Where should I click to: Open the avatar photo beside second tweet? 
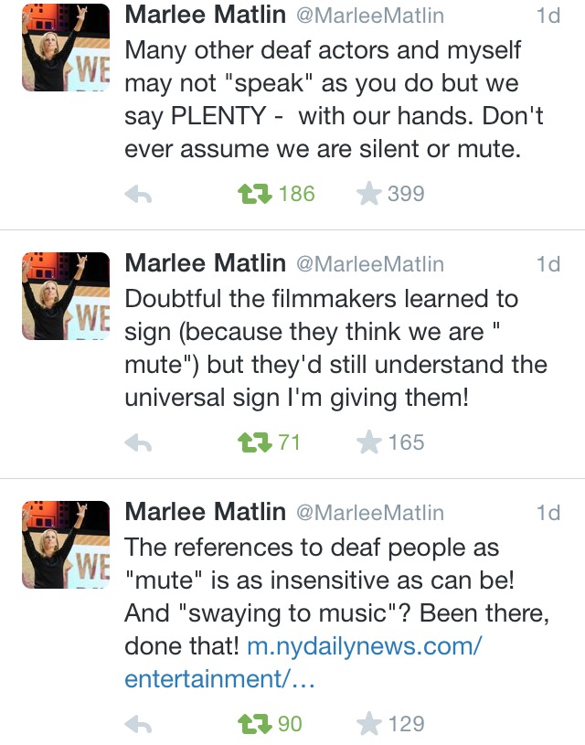click(x=66, y=296)
